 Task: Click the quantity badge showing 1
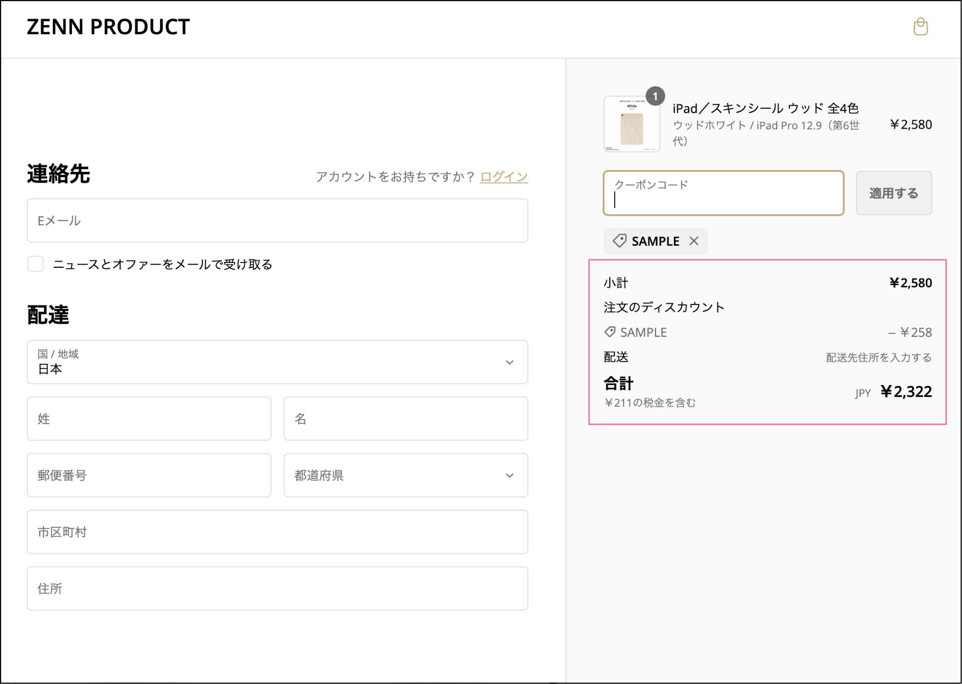click(655, 96)
